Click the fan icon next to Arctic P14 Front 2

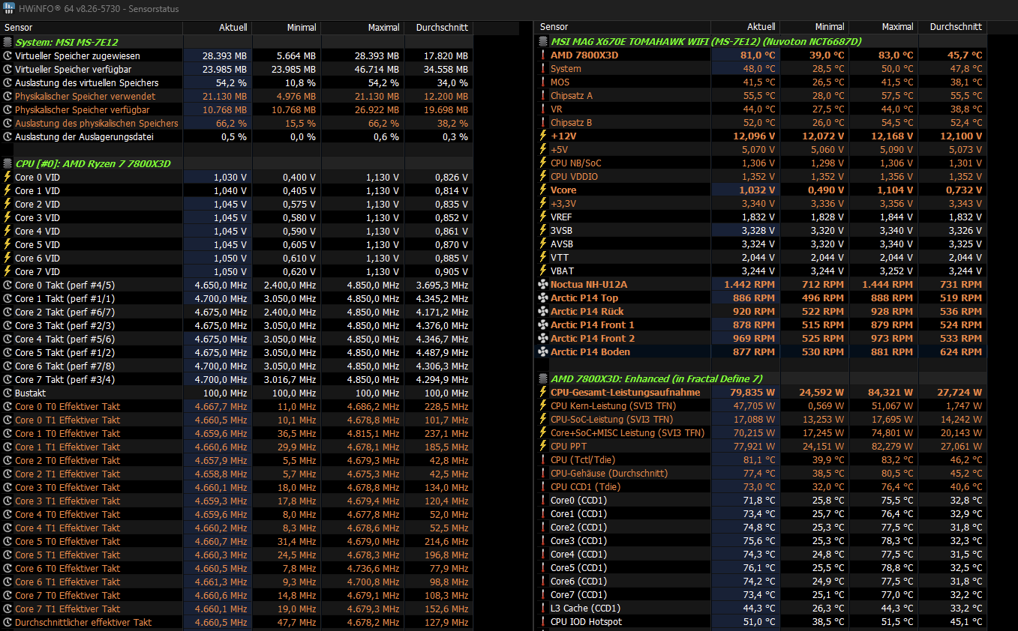(x=543, y=339)
